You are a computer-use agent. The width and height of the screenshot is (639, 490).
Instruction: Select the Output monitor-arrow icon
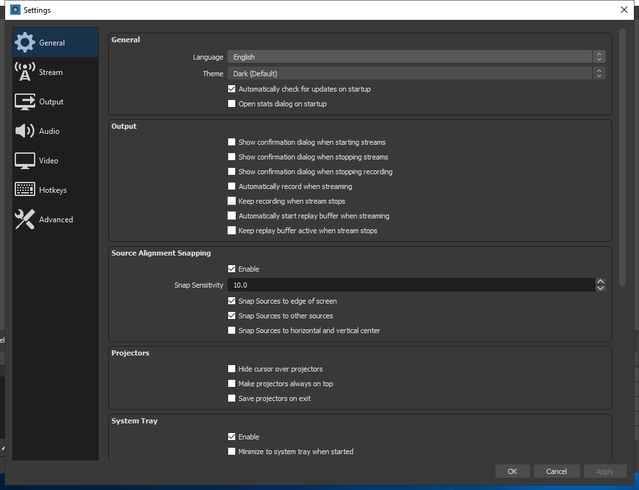[25, 101]
